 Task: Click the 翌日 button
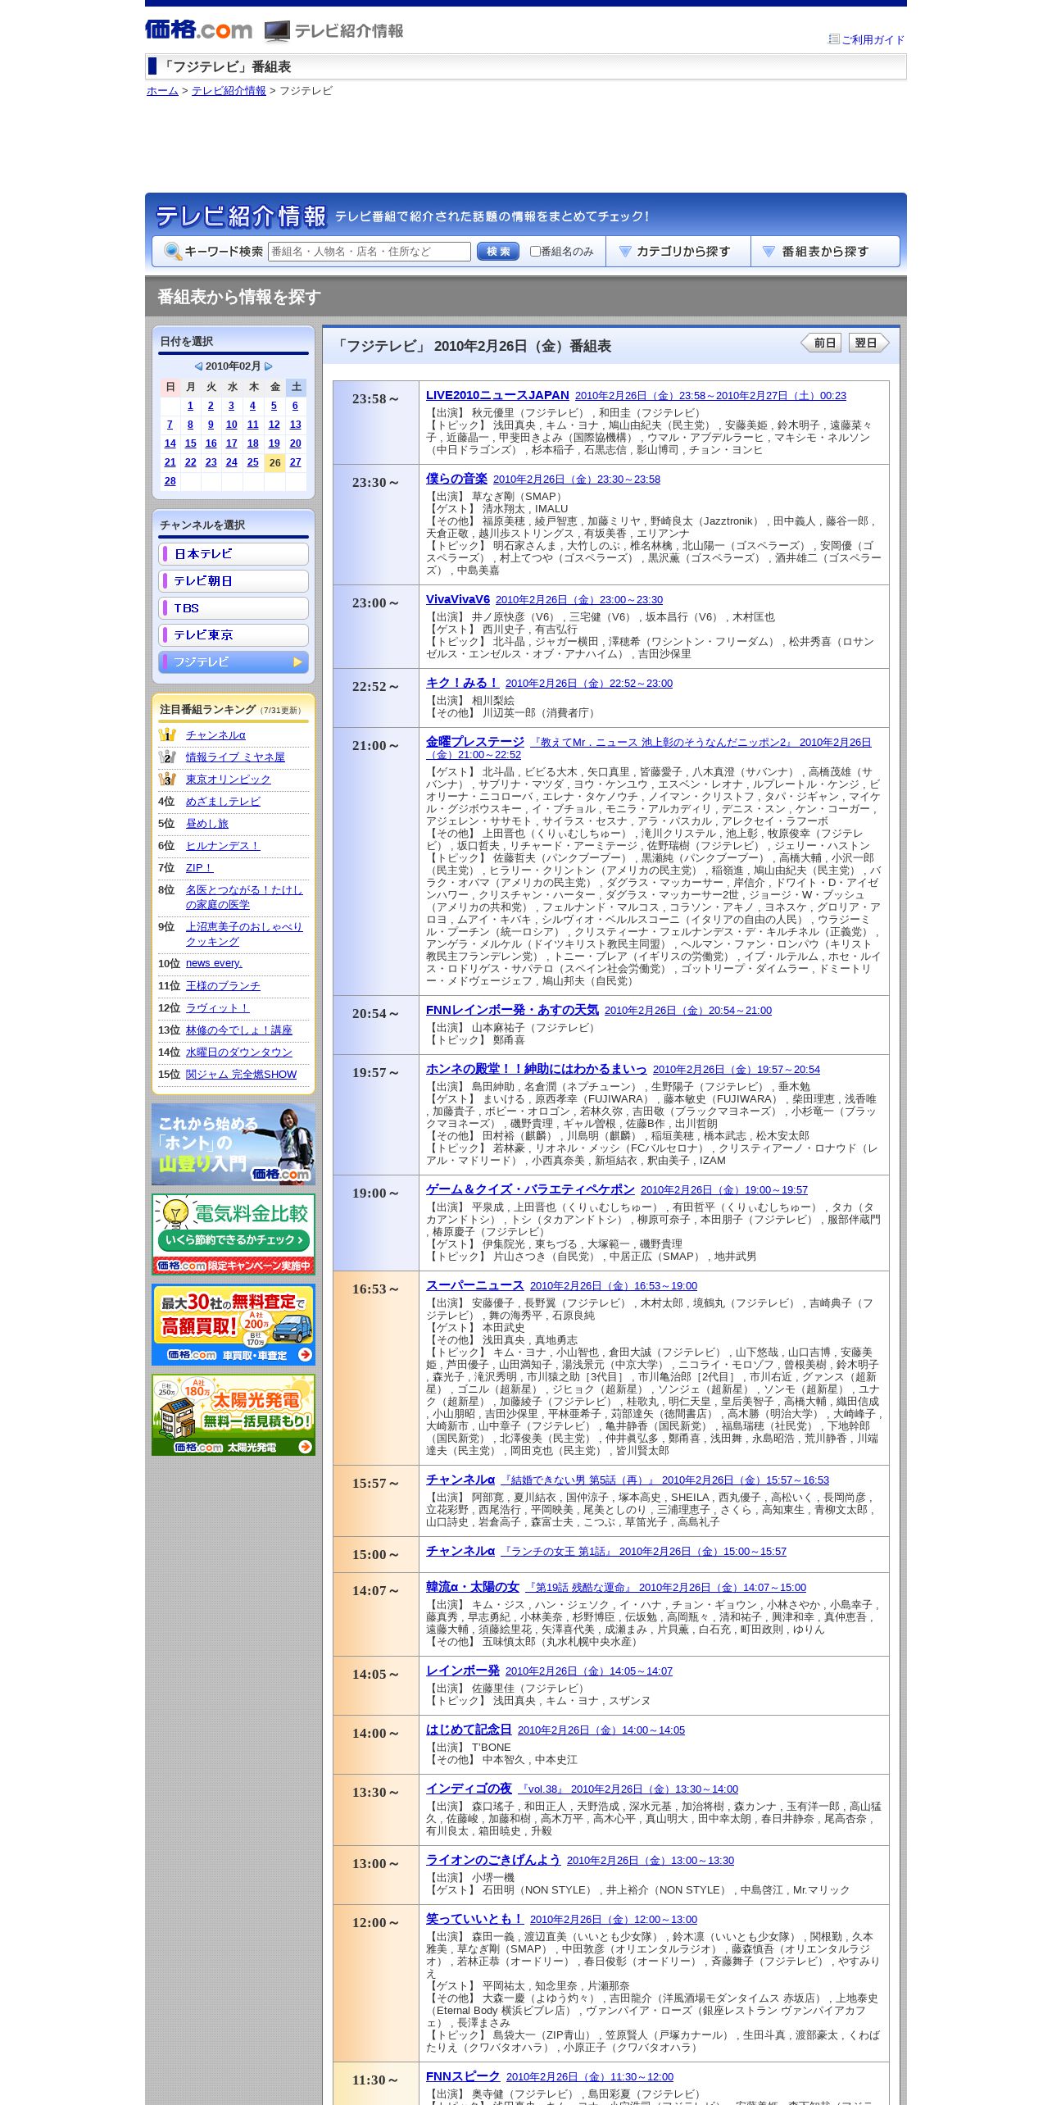tap(868, 343)
